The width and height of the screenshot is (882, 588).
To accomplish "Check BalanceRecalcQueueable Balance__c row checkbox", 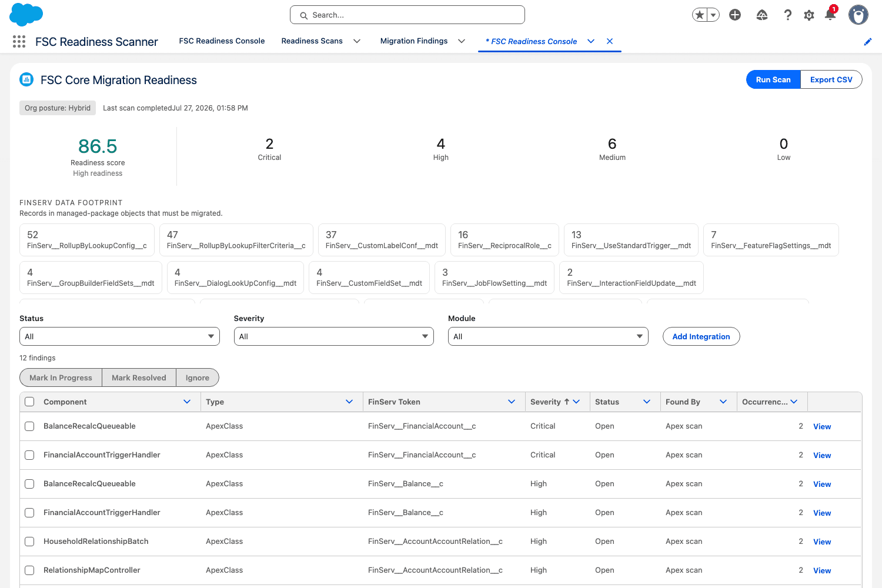I will (x=29, y=484).
